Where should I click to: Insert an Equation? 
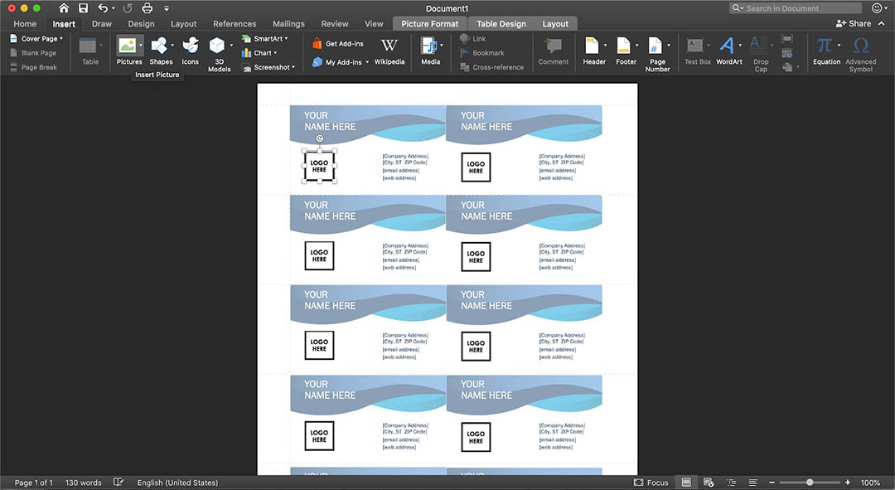pos(826,51)
